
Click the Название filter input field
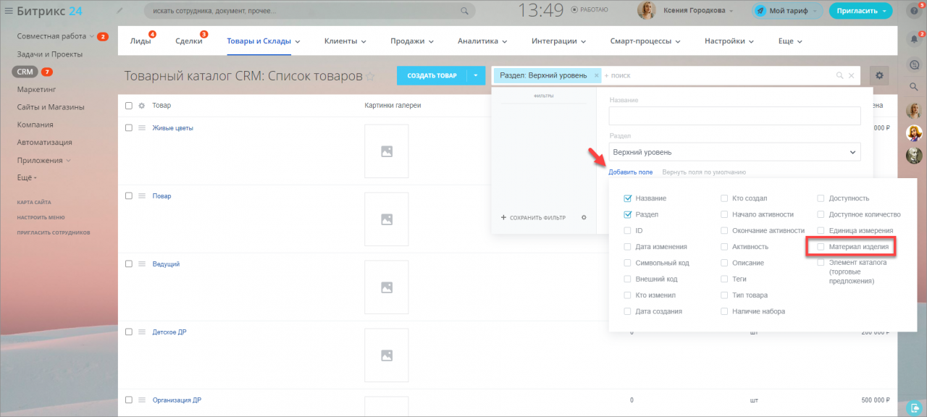(734, 116)
